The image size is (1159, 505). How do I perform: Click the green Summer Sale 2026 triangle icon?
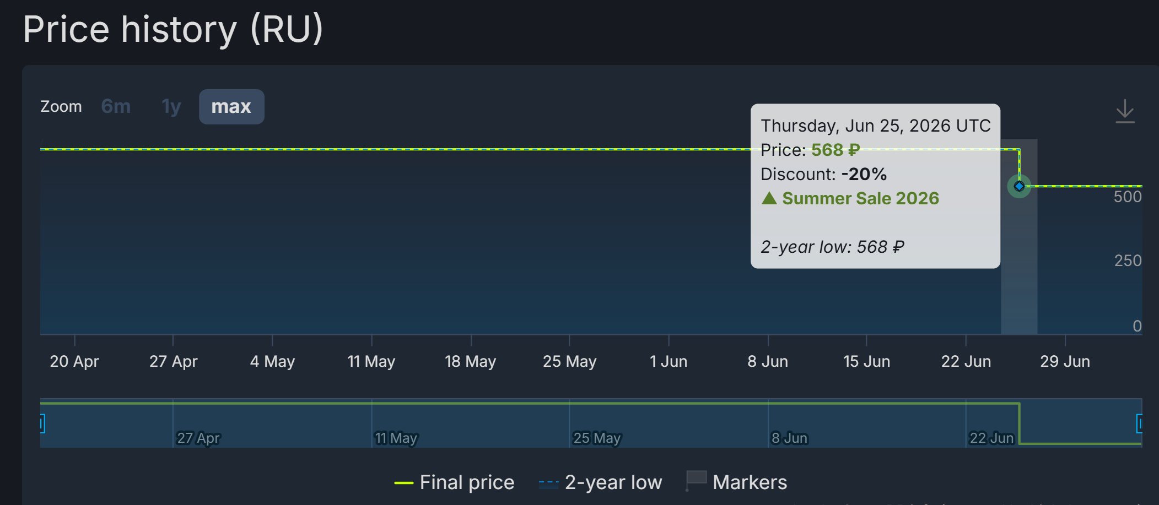click(769, 198)
